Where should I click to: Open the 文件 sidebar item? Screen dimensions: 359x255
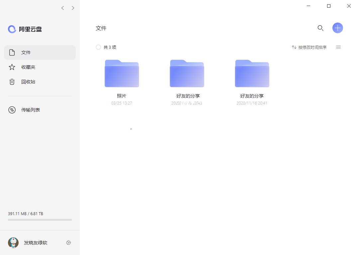click(40, 52)
